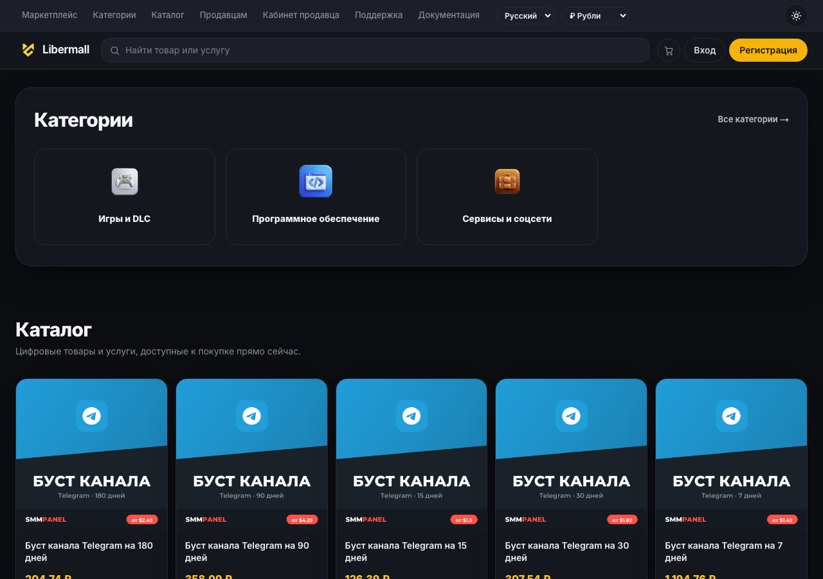
Task: Click the Libermall logo icon
Action: tap(28, 50)
